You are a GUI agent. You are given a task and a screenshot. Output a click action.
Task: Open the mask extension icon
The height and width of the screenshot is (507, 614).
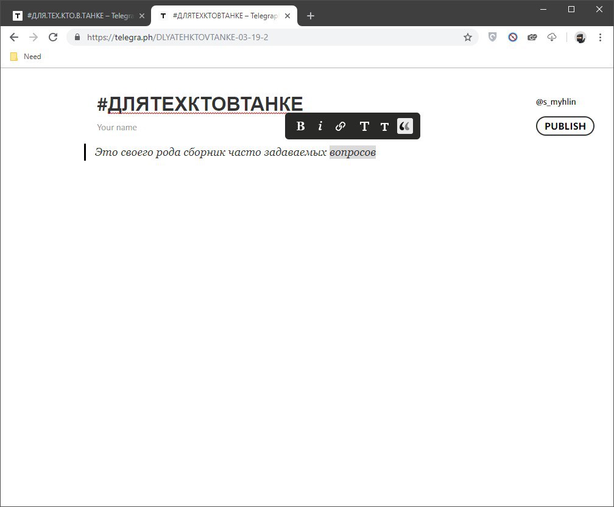click(532, 37)
